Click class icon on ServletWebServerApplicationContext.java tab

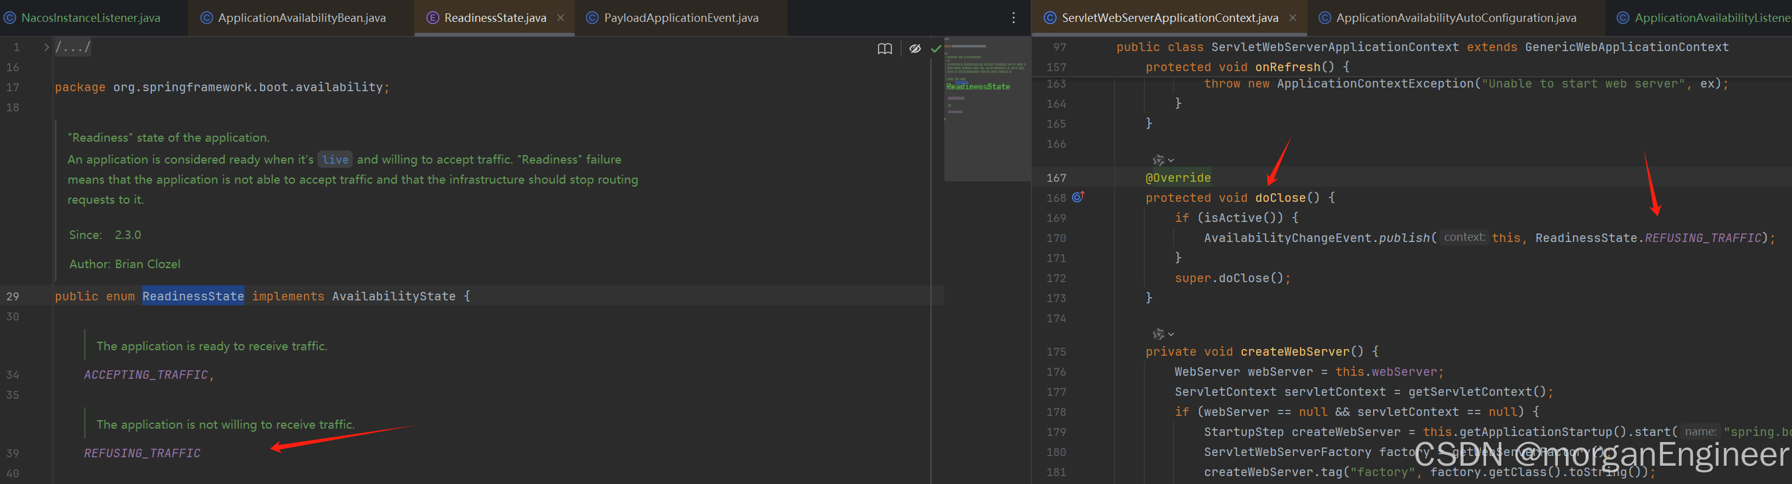(x=1050, y=18)
